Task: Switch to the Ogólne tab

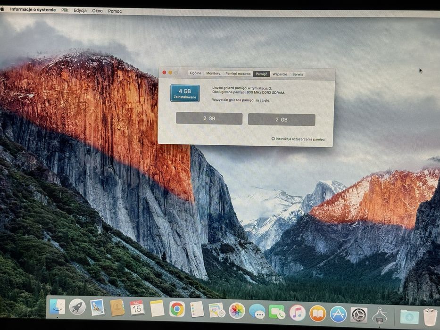Action: point(196,73)
